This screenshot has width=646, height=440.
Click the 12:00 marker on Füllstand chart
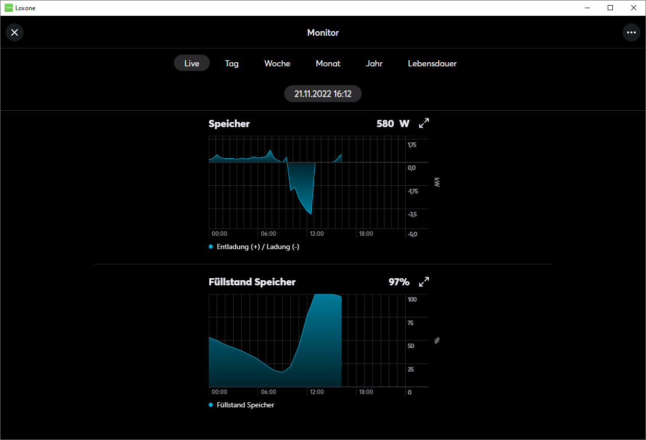(x=316, y=392)
